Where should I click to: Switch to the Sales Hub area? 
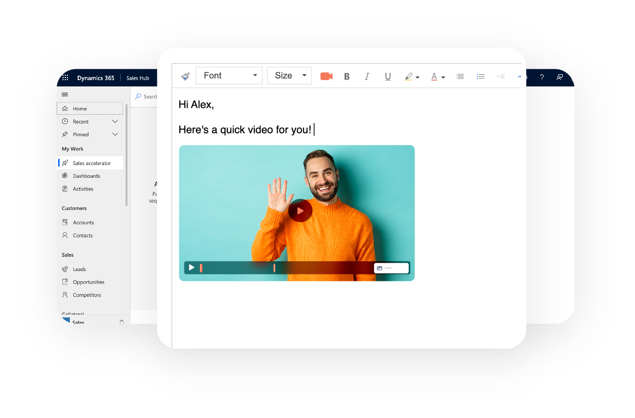(x=137, y=78)
